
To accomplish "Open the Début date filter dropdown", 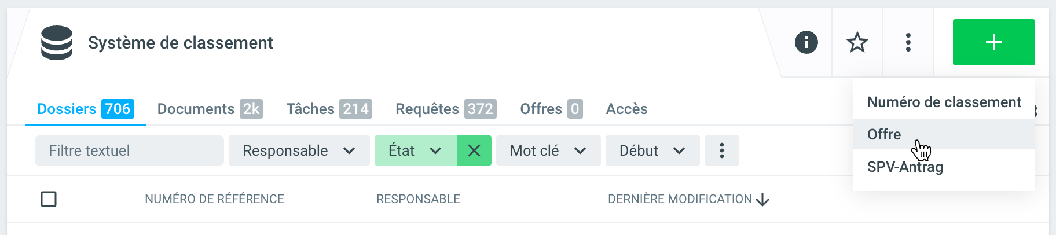I will (x=652, y=150).
